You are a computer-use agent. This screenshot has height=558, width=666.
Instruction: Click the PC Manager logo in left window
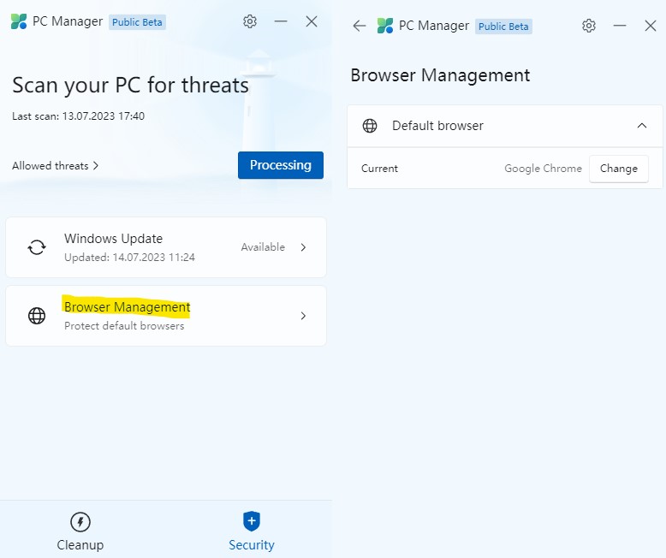pyautogui.click(x=19, y=21)
